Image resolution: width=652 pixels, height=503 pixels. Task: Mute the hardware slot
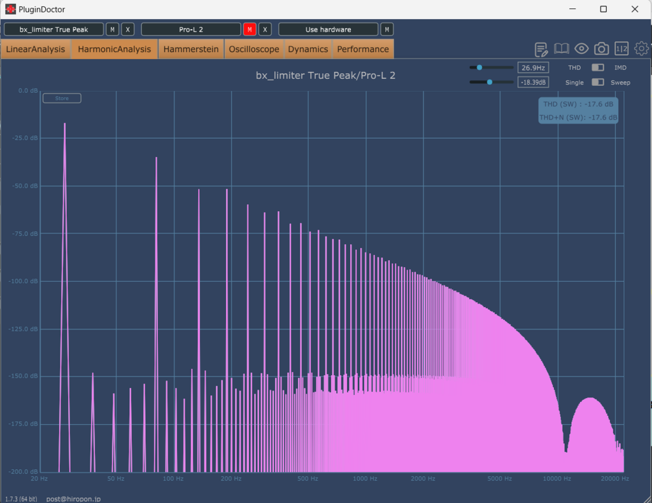tap(386, 29)
